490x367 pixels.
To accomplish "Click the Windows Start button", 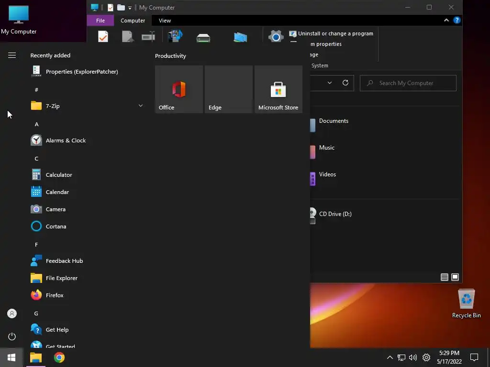I will (11, 357).
